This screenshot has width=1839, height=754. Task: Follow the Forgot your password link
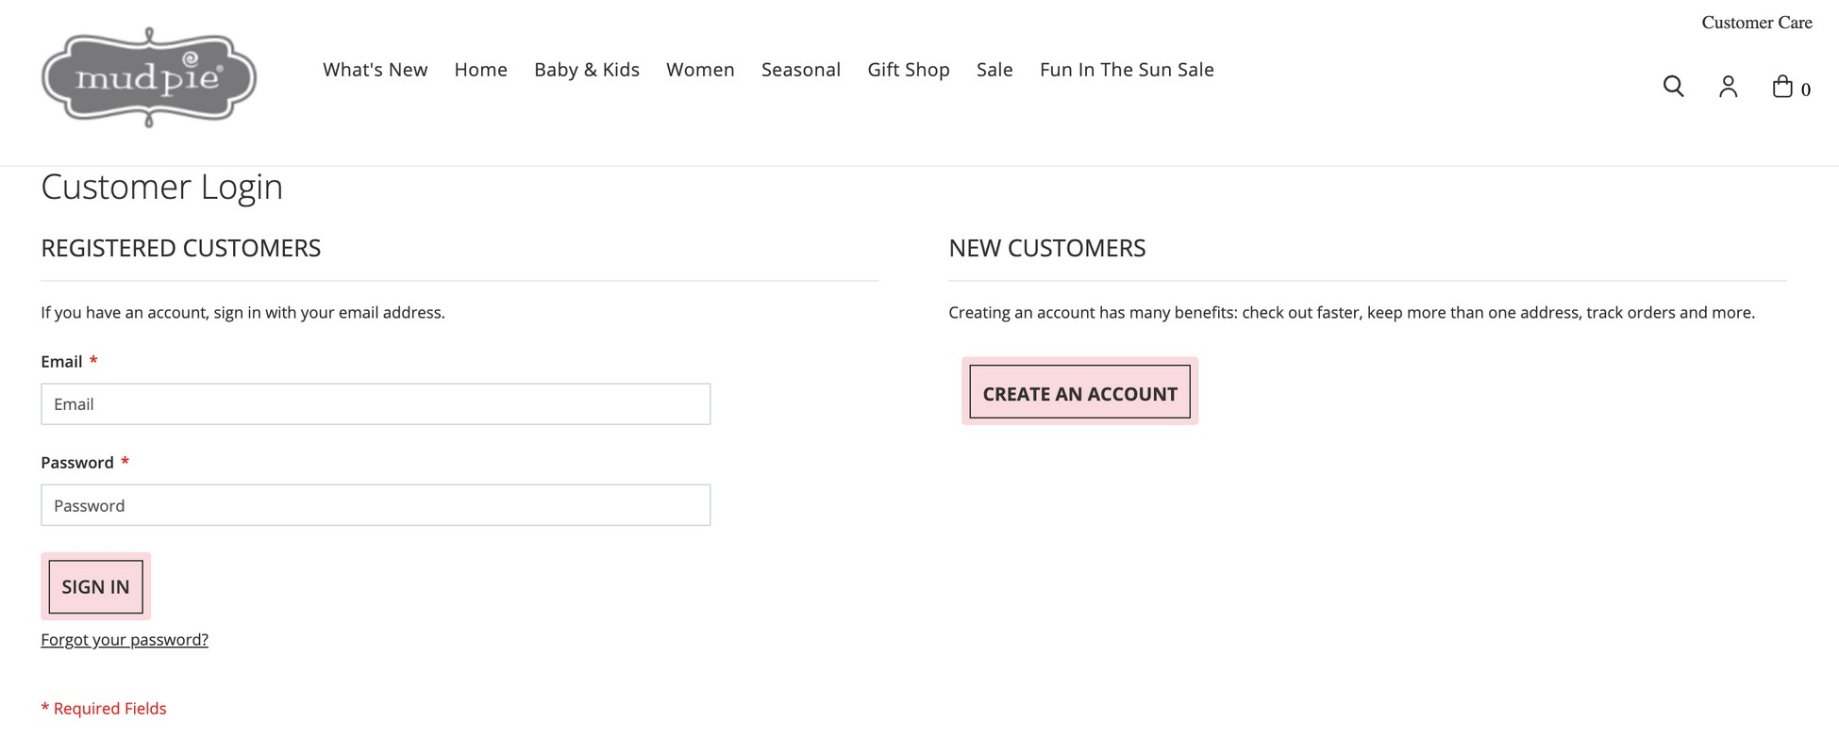(x=125, y=640)
